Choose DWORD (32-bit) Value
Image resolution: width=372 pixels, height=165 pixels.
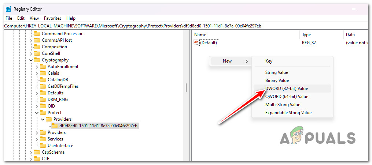(x=292, y=89)
